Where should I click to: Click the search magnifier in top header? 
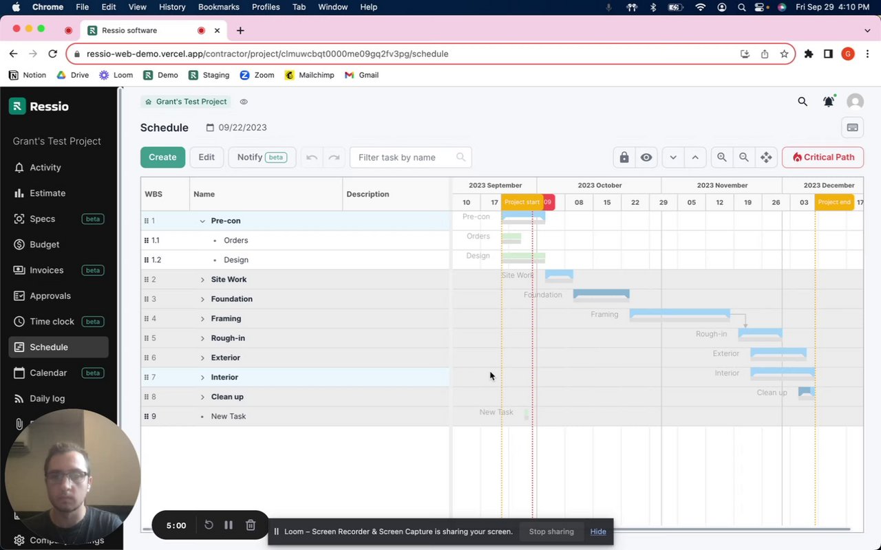pos(803,102)
